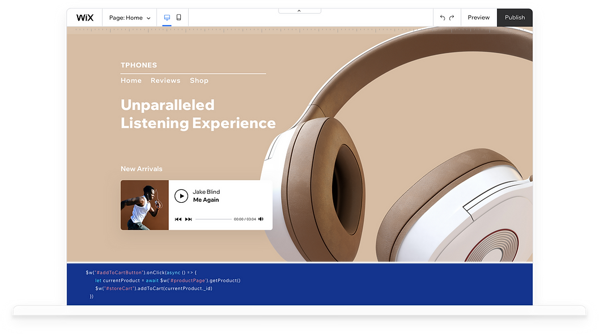This screenshot has width=599, height=336.
Task: Select the TPHONES site title
Action: click(139, 65)
